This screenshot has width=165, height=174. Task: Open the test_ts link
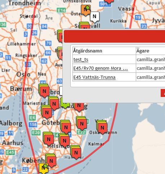(81, 60)
